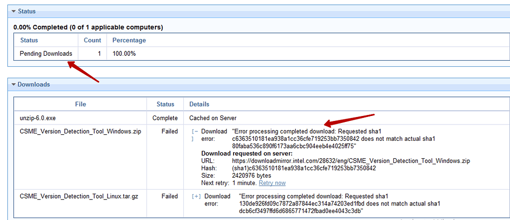
Task: Click the Details column header
Action: (199, 104)
